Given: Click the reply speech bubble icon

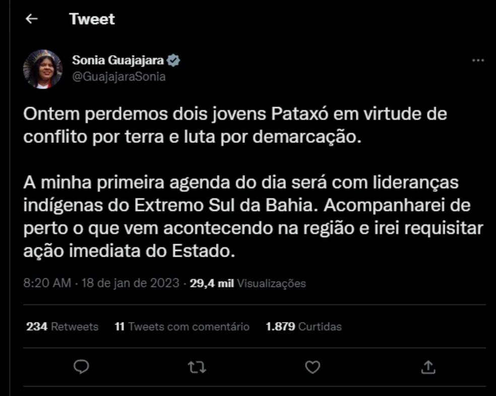Looking at the screenshot, I should coord(81,367).
